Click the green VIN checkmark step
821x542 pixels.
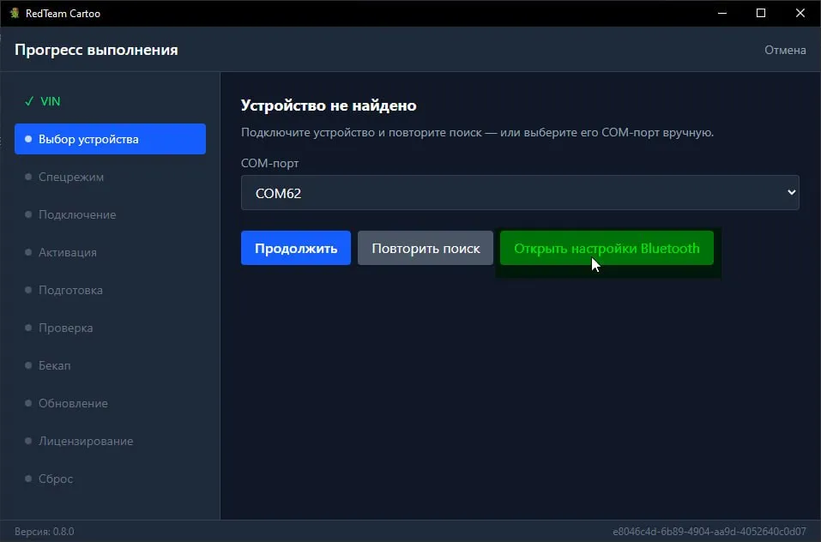pos(42,101)
